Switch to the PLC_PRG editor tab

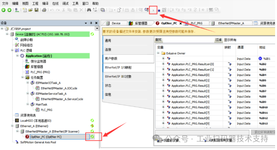[196, 23]
